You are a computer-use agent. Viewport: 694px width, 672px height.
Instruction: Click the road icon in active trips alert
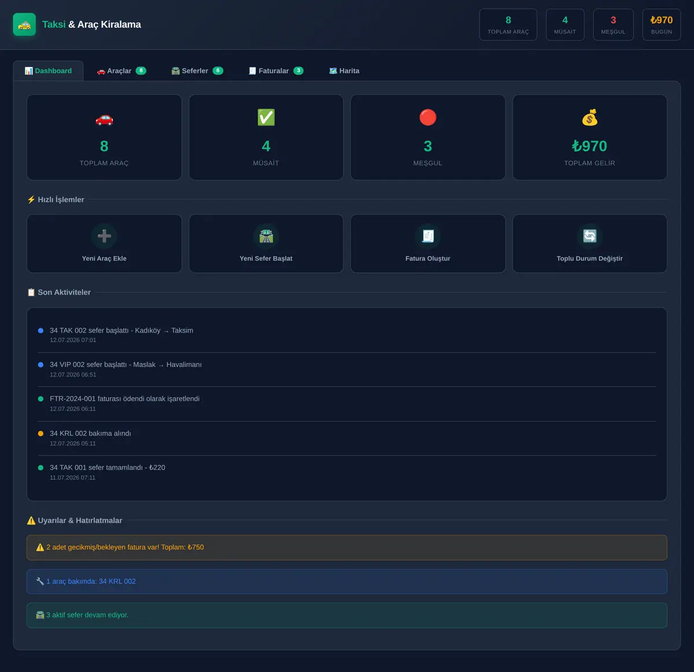(40, 615)
